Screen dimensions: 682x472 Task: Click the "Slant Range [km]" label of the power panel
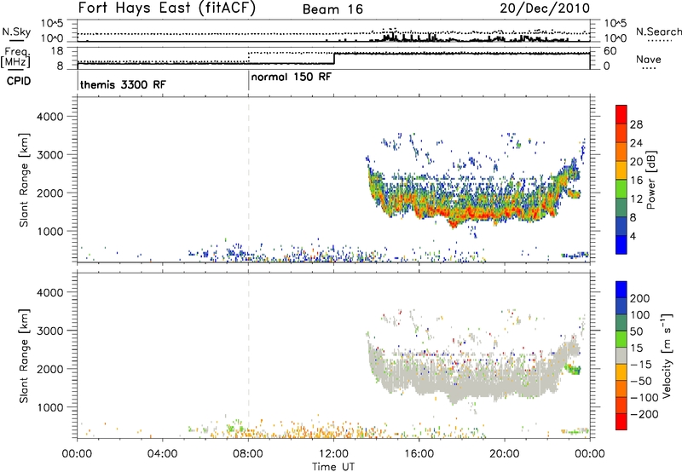coord(24,180)
